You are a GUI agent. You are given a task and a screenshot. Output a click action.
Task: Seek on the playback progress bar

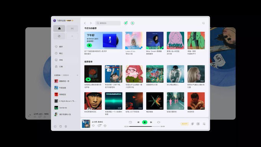145,127
